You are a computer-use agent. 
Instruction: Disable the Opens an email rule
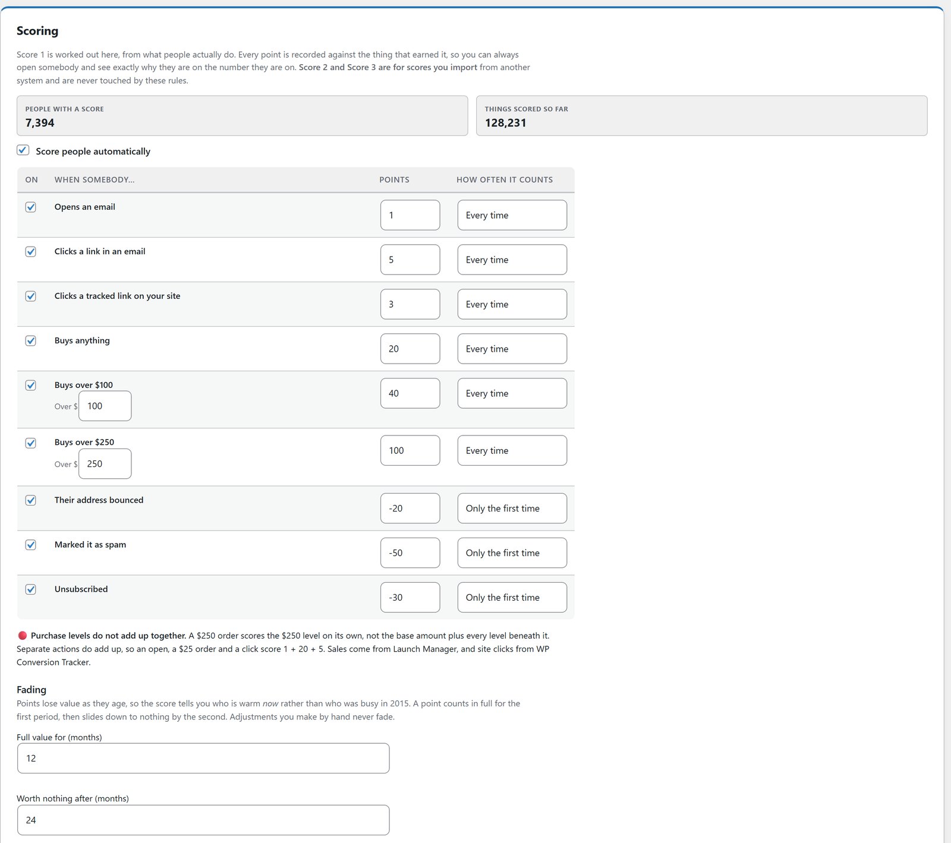31,207
